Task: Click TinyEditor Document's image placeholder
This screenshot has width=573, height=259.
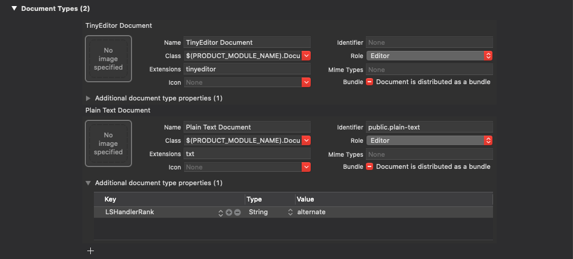Action: point(108,59)
